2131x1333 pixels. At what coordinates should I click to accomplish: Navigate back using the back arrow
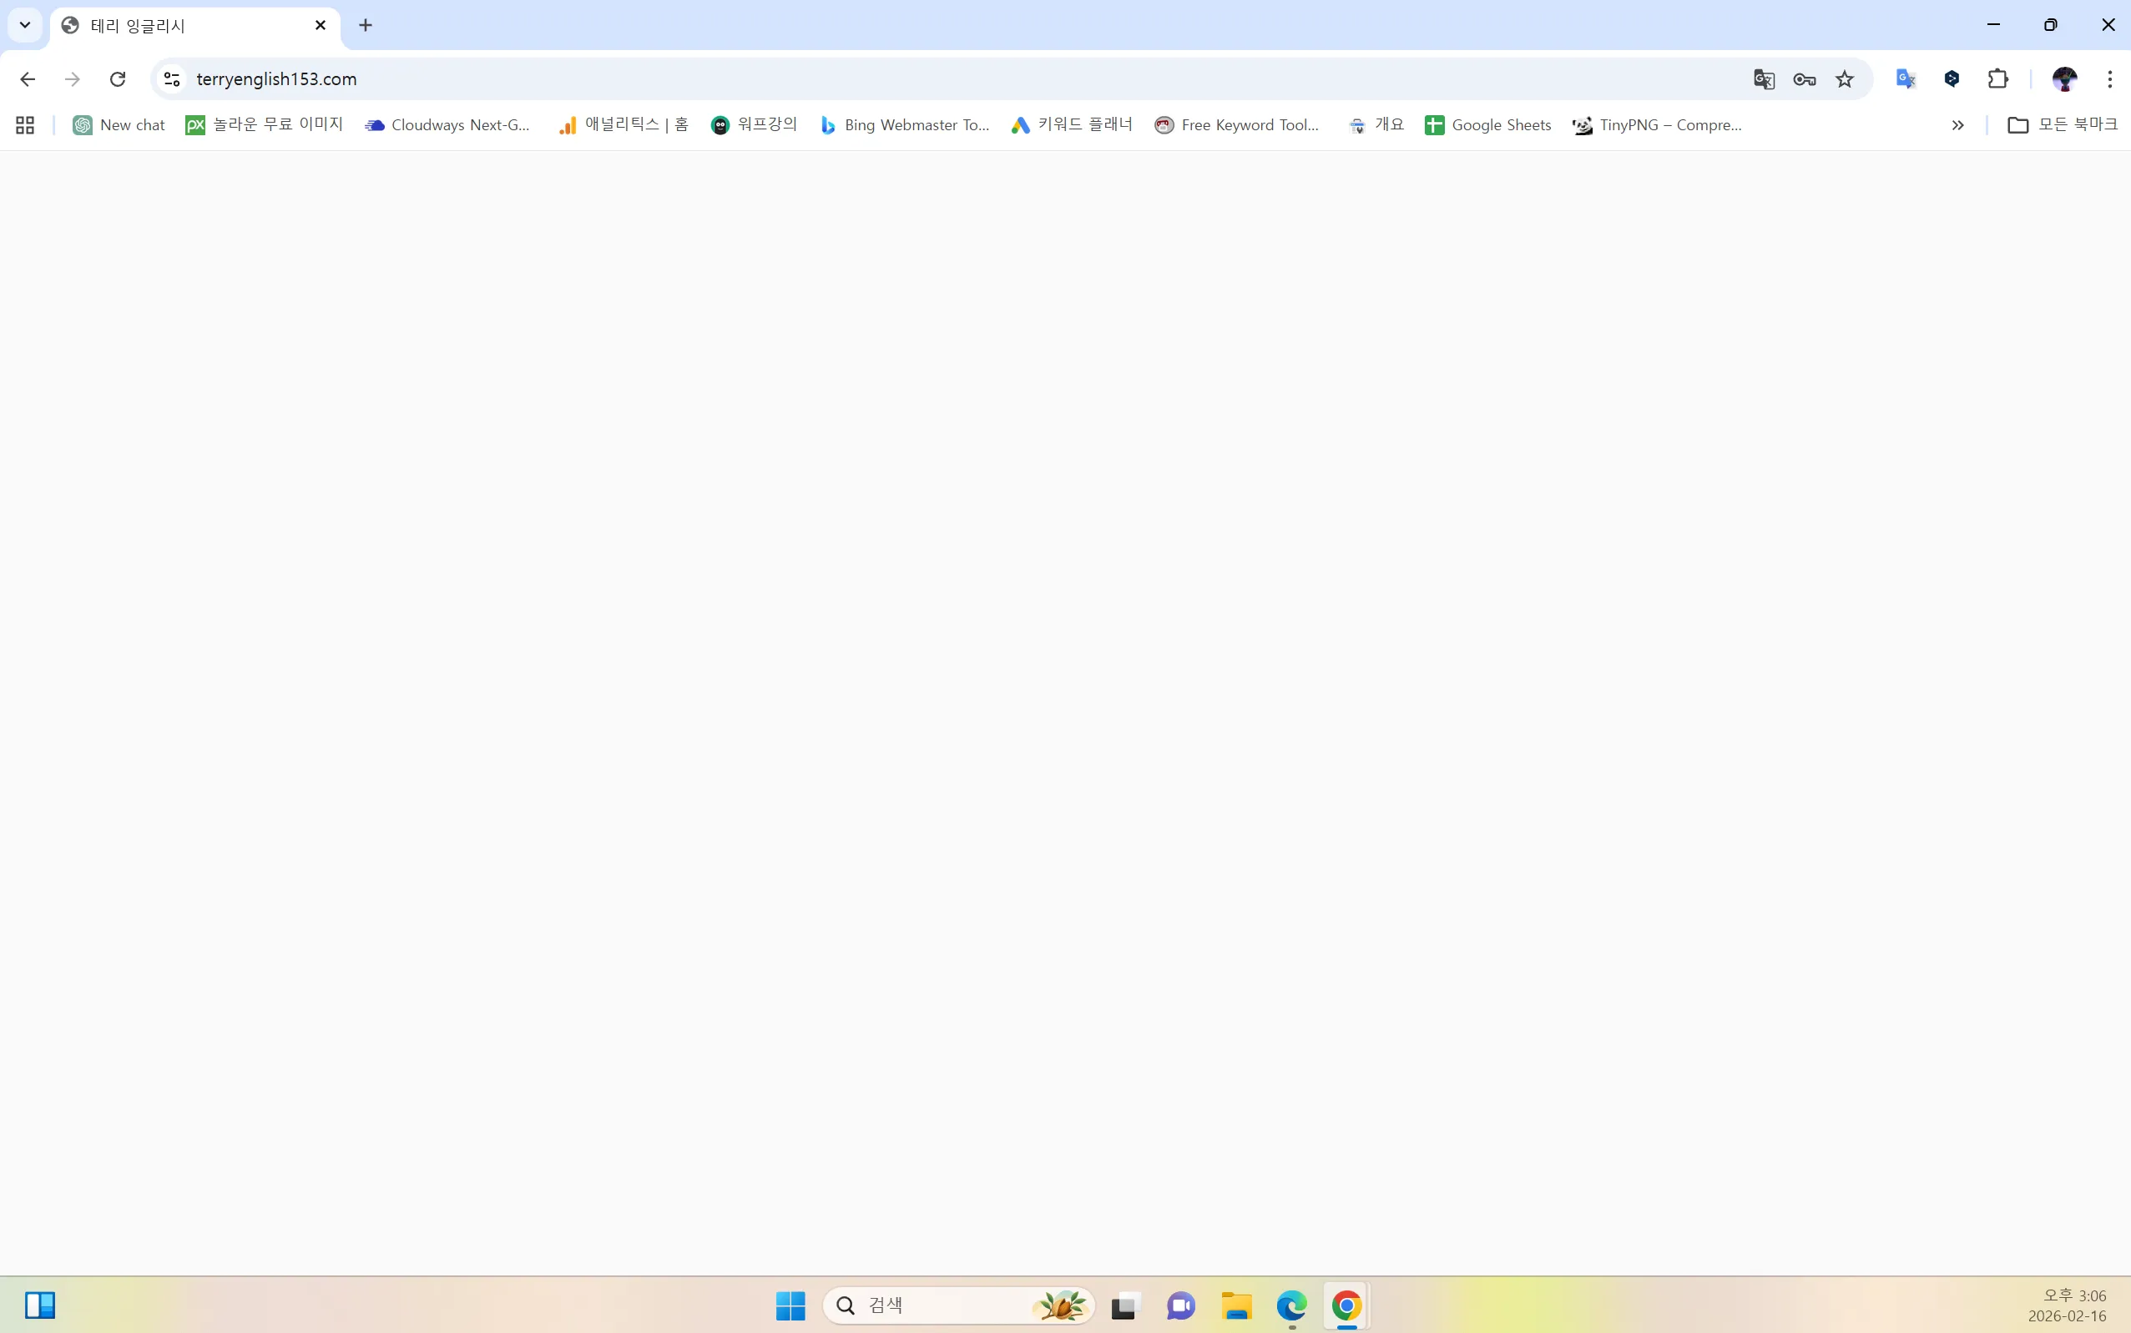[x=28, y=78]
